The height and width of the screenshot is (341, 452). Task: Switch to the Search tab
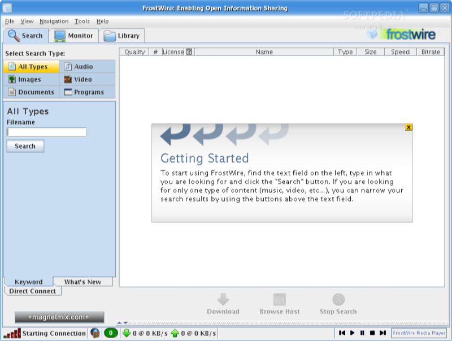pos(26,36)
